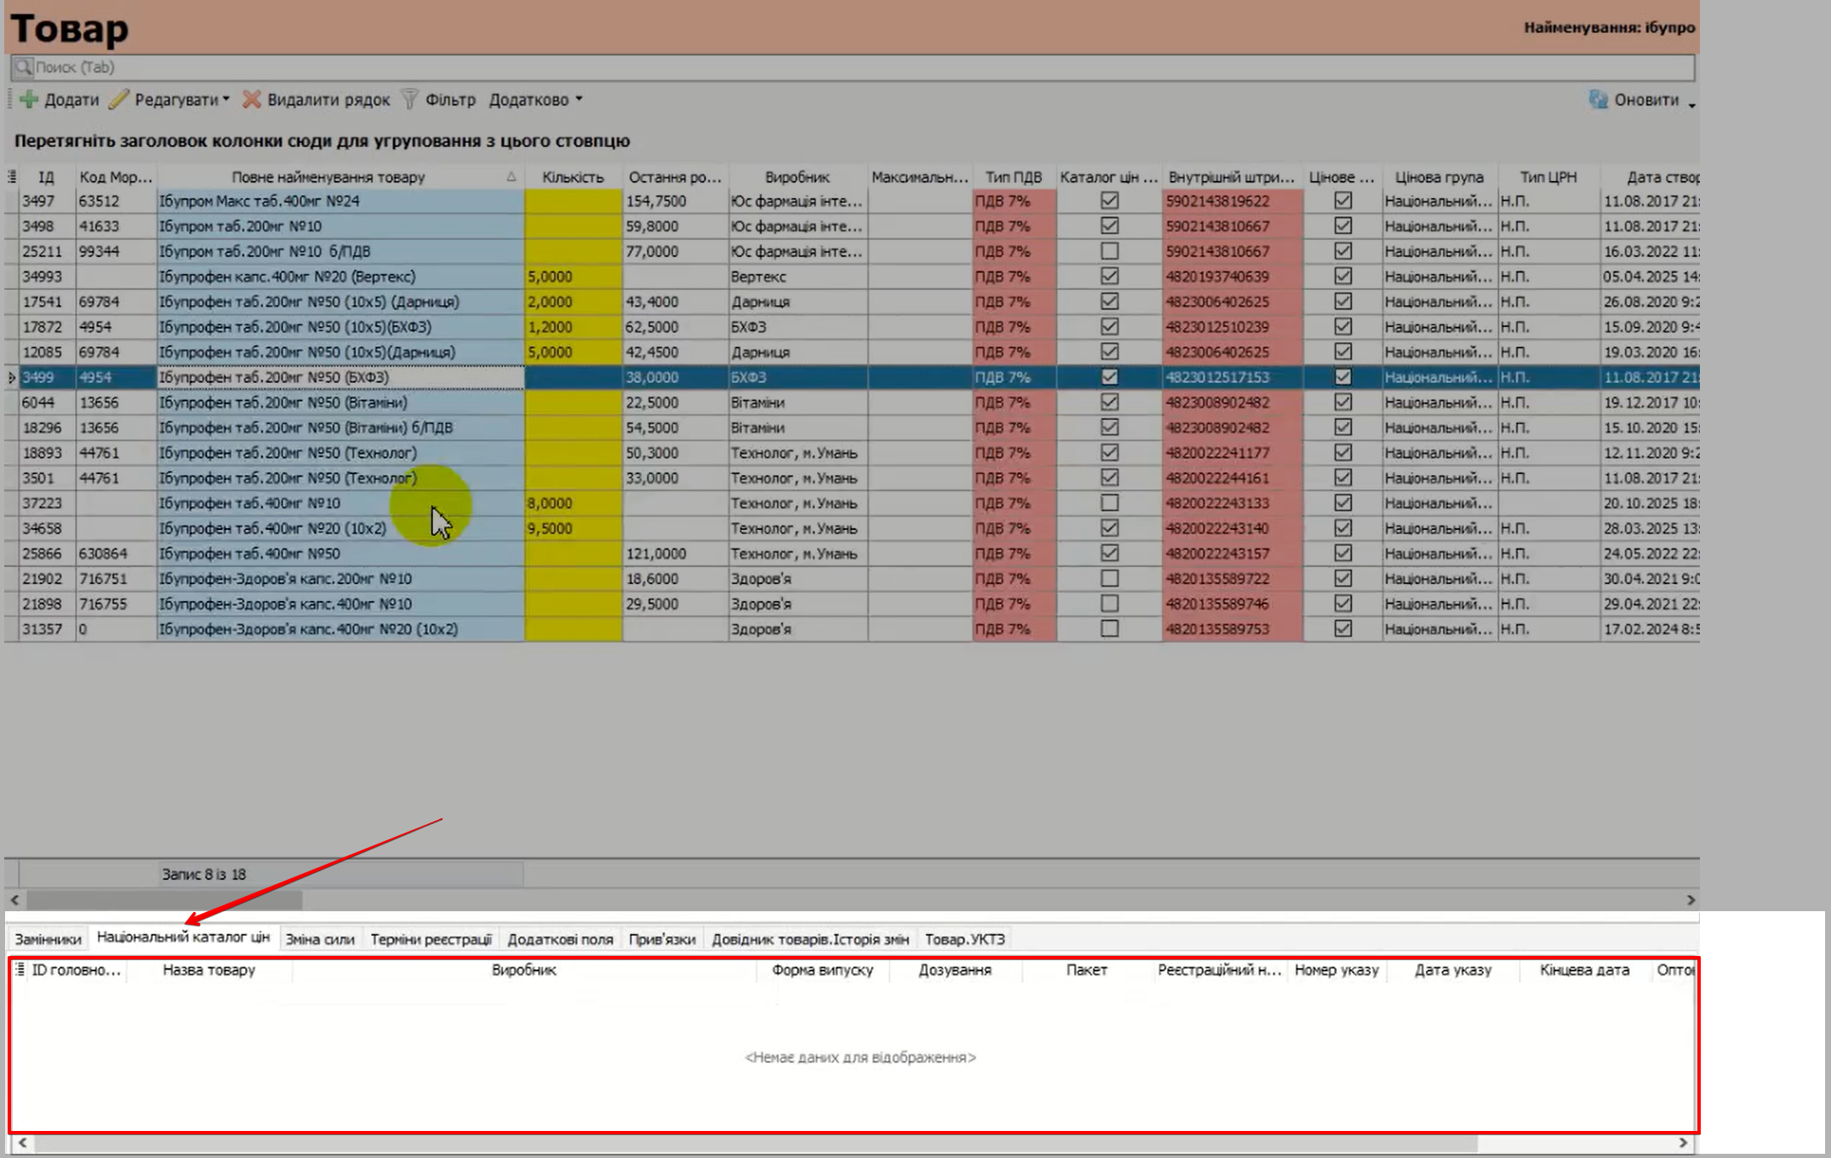Image resolution: width=1831 pixels, height=1158 pixels.
Task: Click the funnel Фільтр icon
Action: click(x=410, y=100)
